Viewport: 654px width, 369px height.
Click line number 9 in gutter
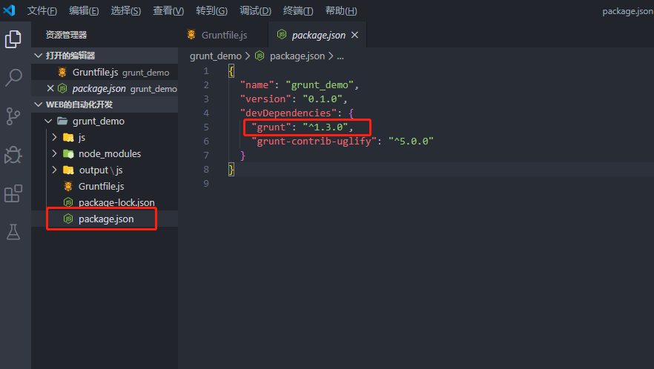(206, 183)
